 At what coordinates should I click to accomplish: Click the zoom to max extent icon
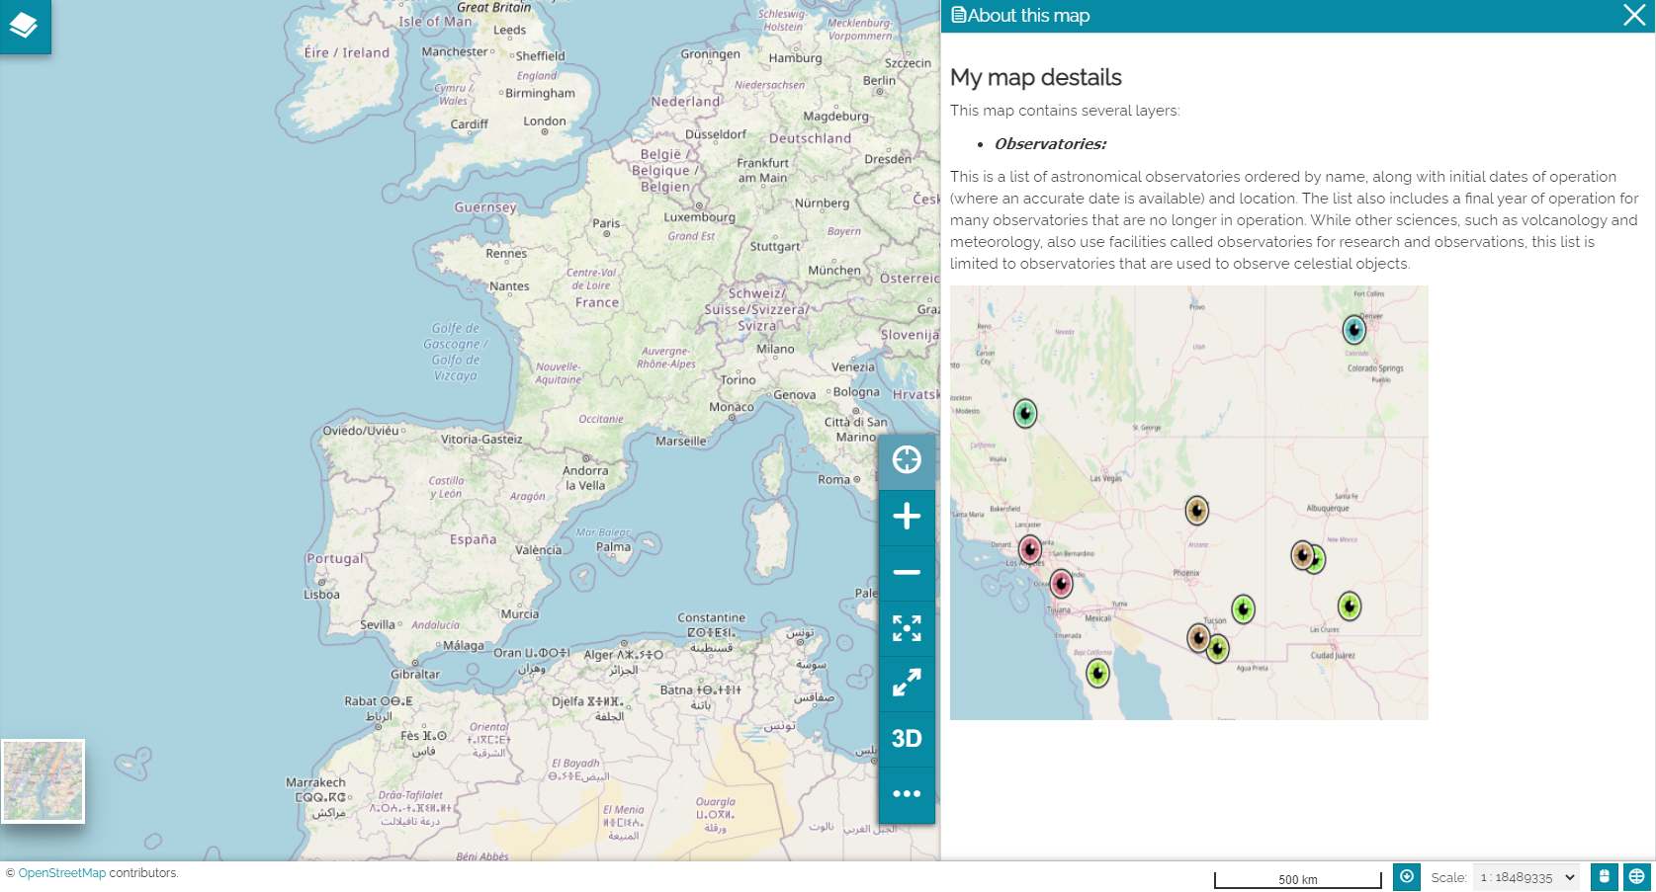pos(907,628)
